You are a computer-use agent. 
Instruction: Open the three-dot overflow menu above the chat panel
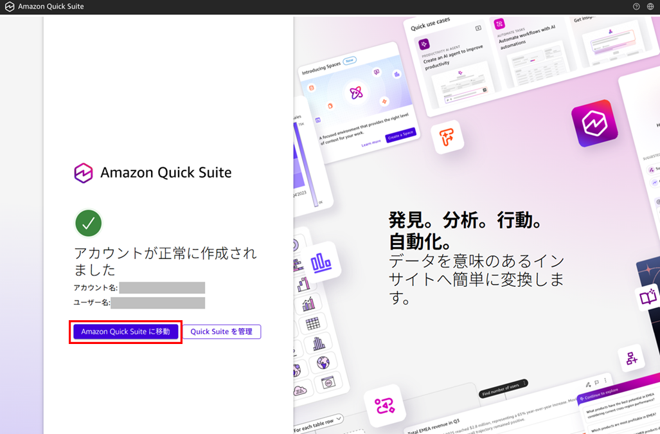click(x=606, y=381)
